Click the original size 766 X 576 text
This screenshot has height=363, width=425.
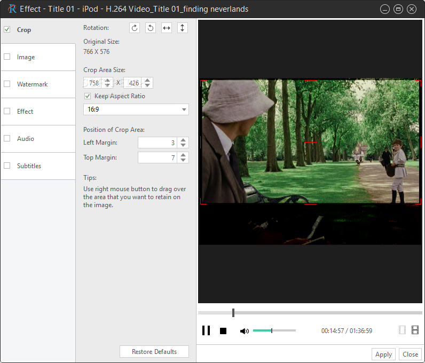[97, 51]
